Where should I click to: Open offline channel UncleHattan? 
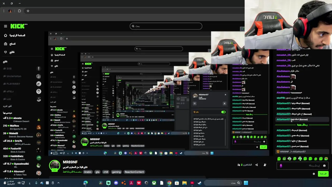22,76
